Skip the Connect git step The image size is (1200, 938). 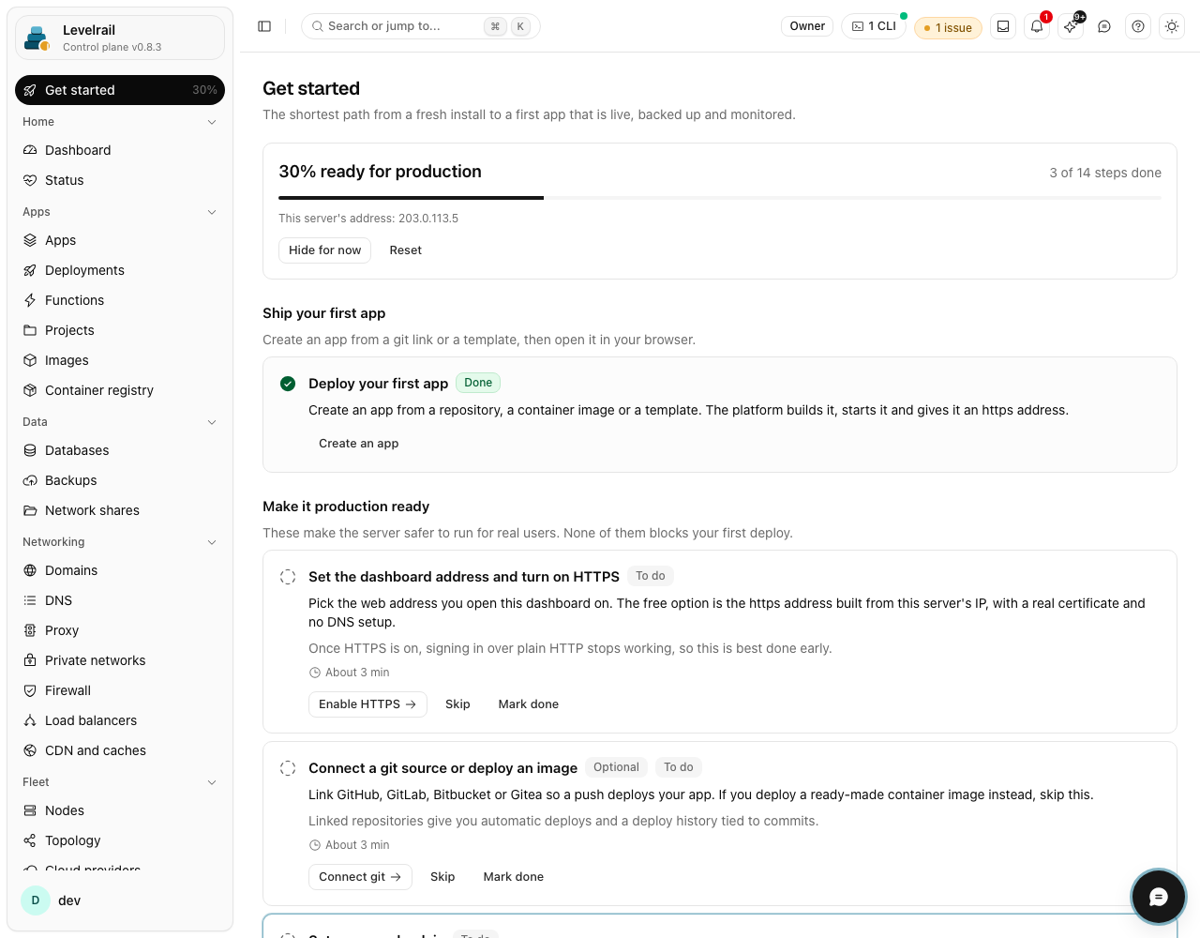tap(442, 877)
